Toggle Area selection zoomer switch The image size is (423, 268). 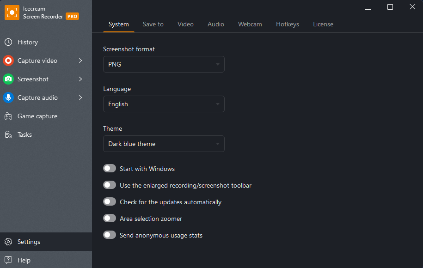tap(110, 219)
